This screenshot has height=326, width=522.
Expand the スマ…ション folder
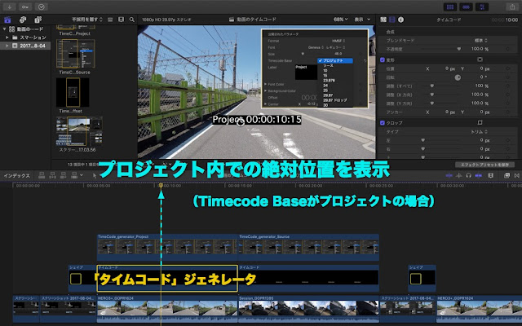point(7,37)
